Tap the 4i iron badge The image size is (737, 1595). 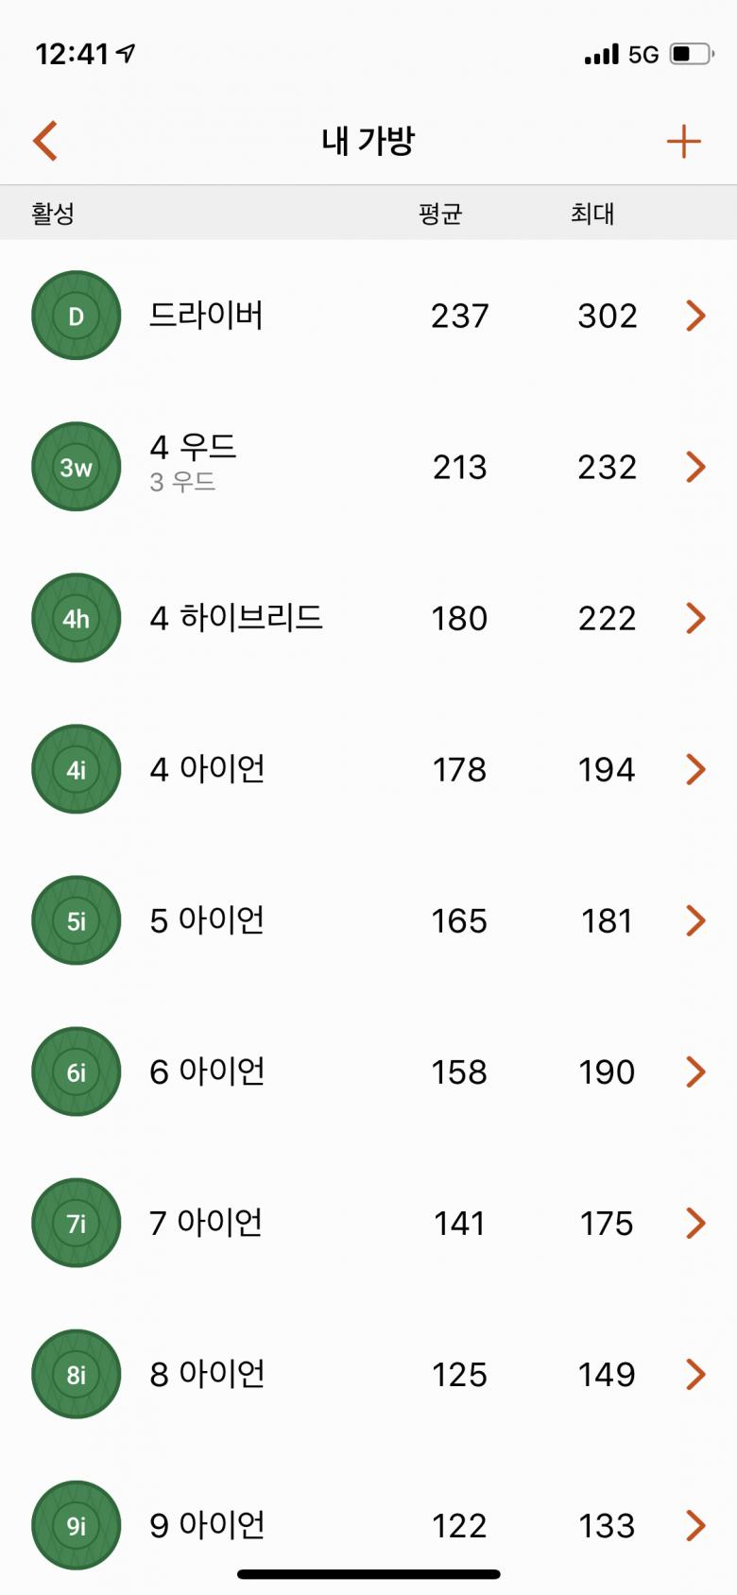pos(77,769)
